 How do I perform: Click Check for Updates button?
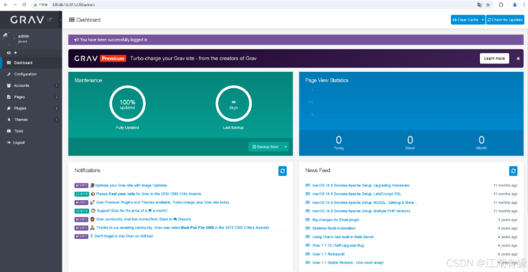pyautogui.click(x=505, y=20)
